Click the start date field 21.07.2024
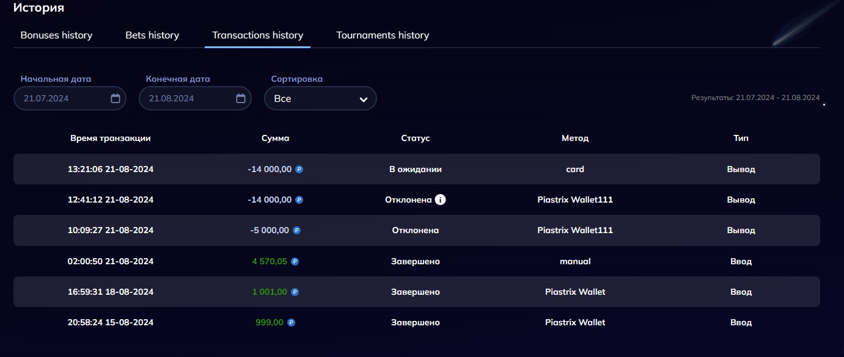The image size is (844, 357). (61, 98)
